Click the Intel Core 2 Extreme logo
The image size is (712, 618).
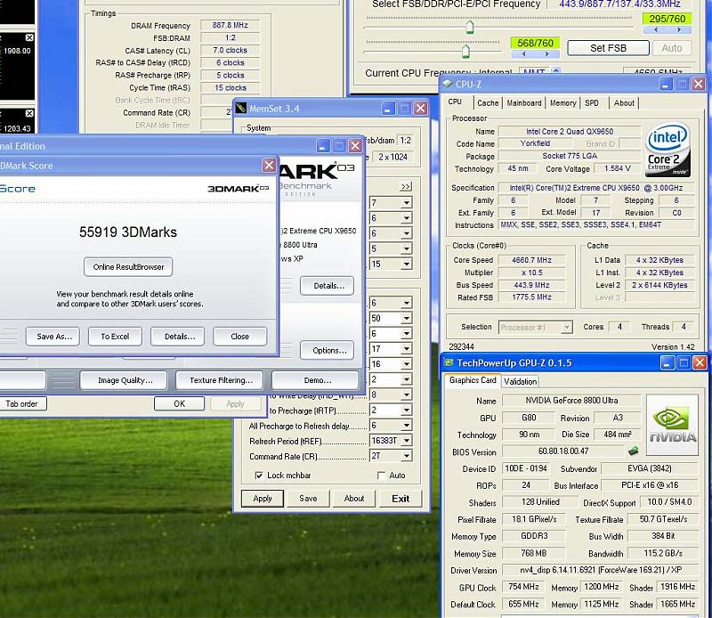pyautogui.click(x=667, y=150)
